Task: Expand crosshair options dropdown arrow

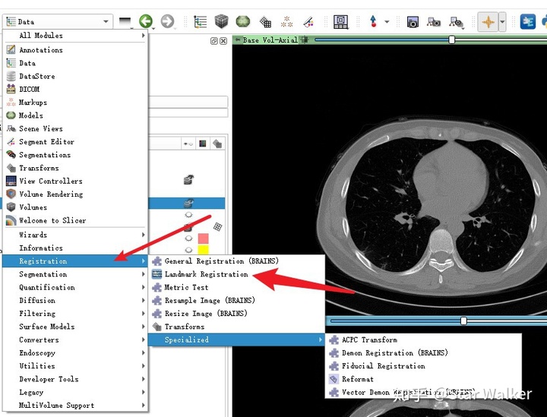Action: tap(502, 22)
